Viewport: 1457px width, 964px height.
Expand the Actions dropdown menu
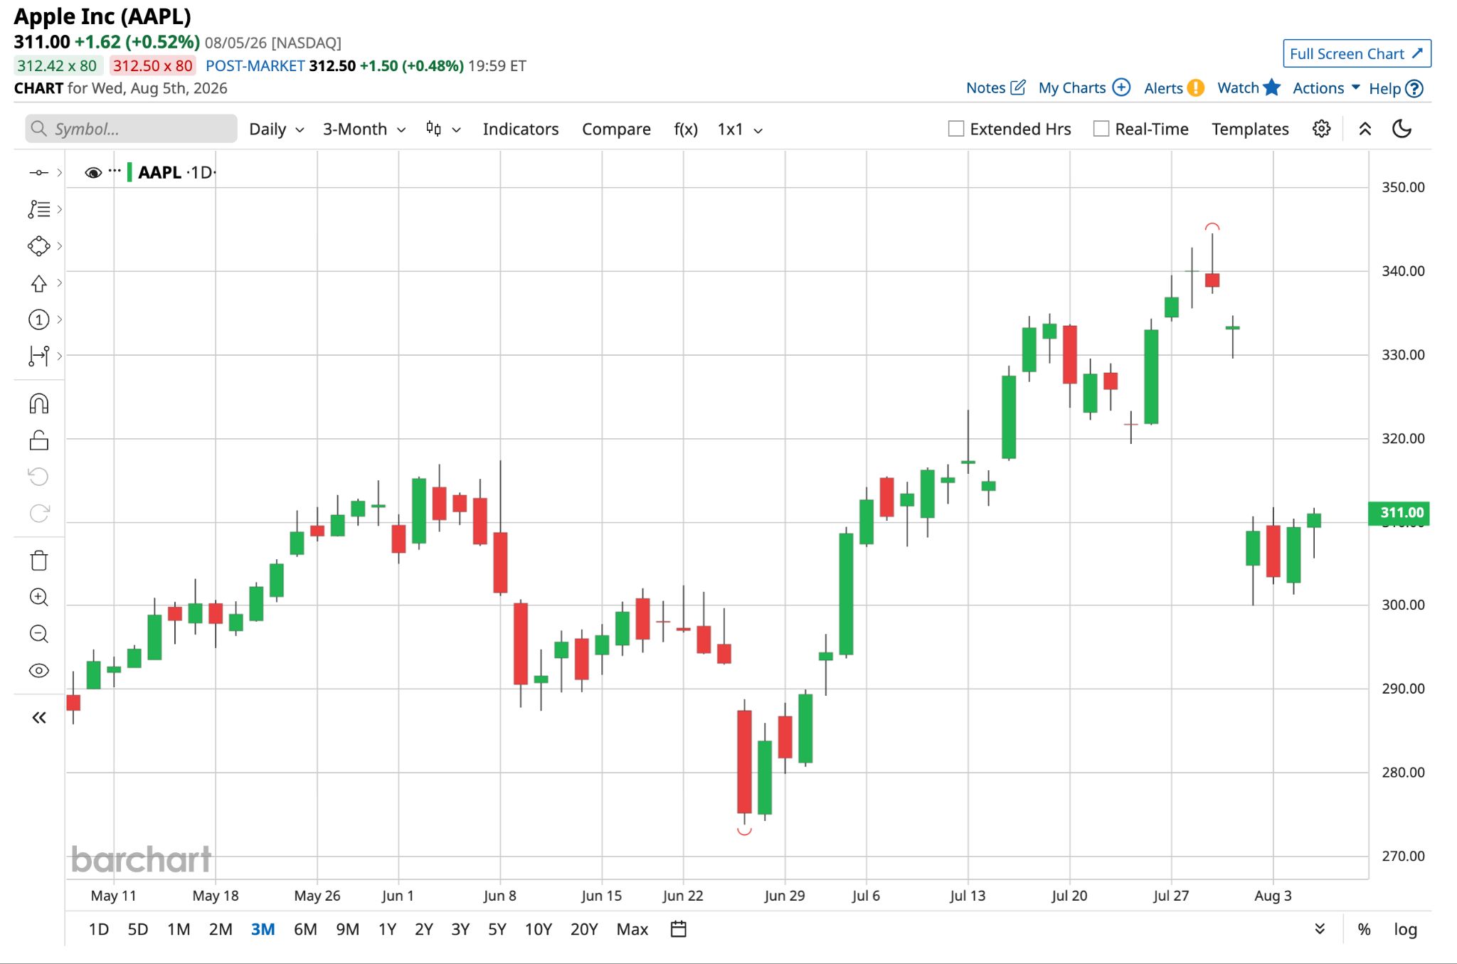coord(1326,88)
